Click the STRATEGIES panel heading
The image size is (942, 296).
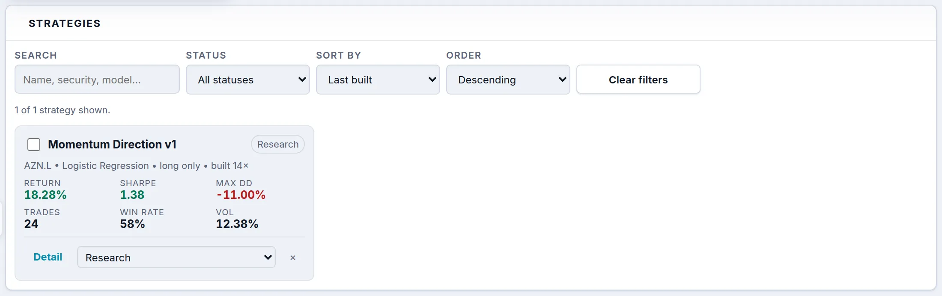65,24
